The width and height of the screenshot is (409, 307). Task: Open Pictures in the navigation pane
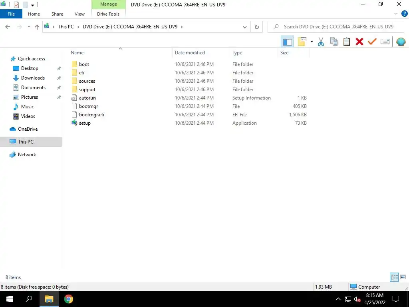click(x=30, y=97)
